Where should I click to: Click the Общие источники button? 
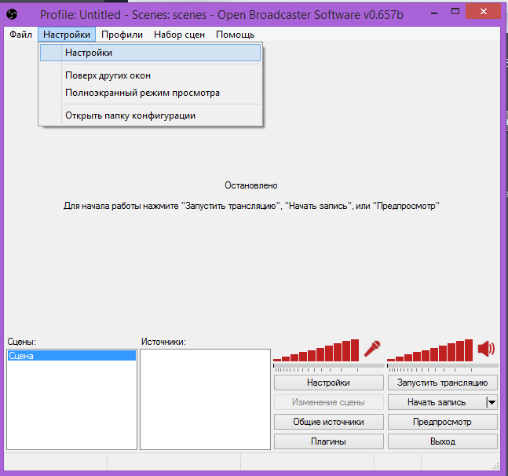point(327,422)
